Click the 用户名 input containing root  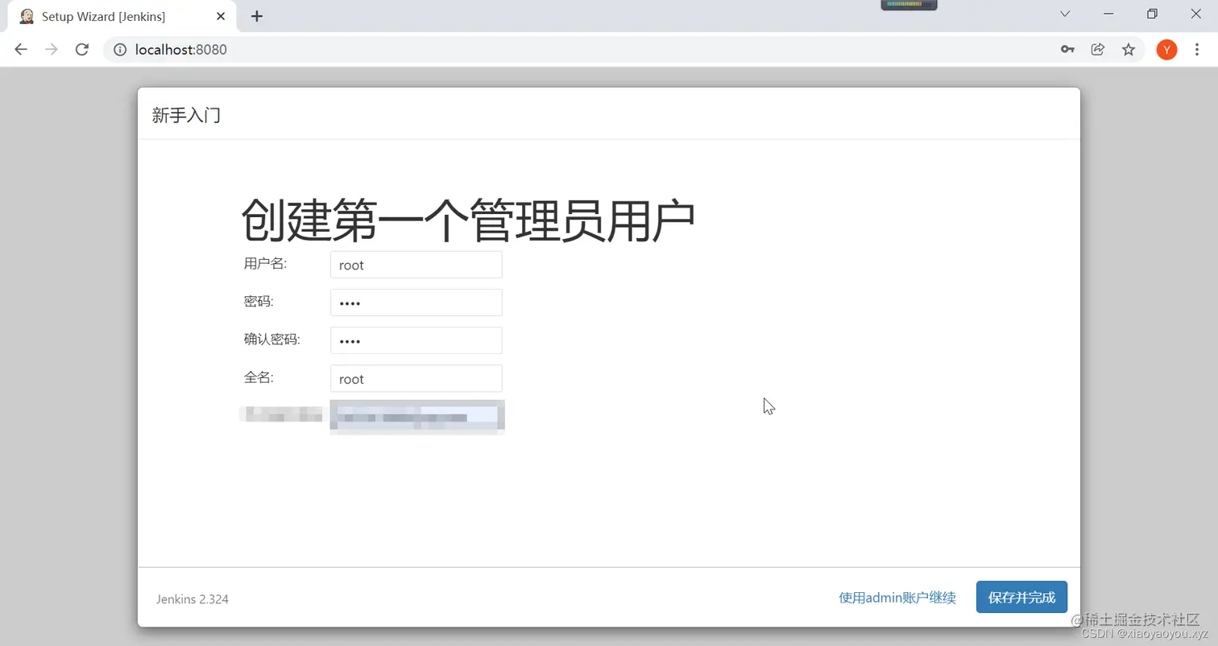(416, 264)
